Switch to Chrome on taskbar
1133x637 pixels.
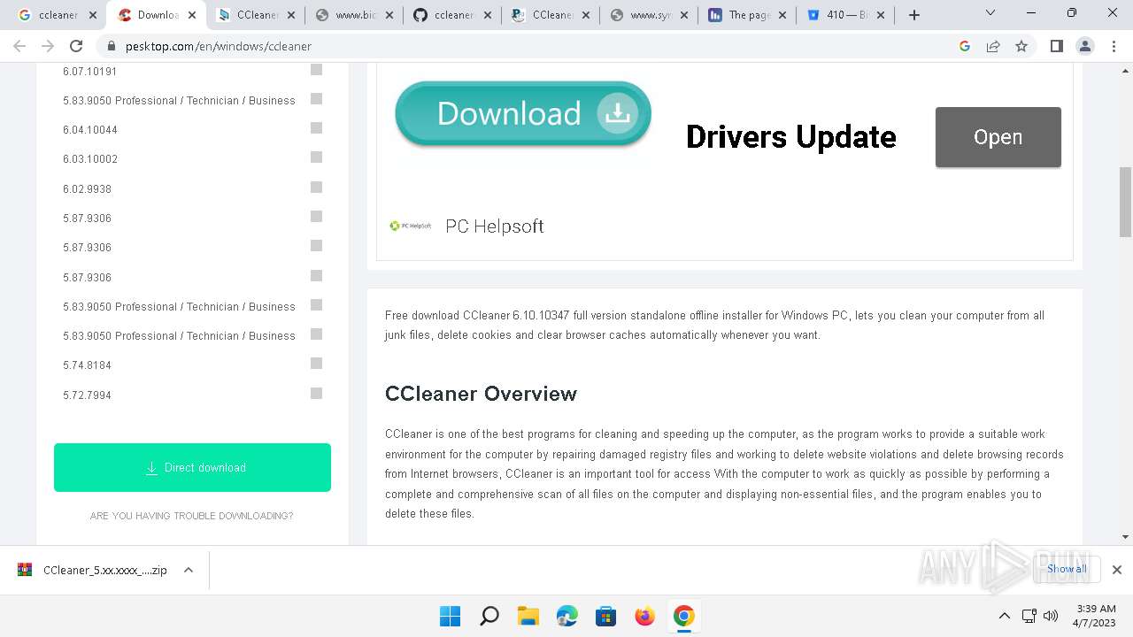pos(683,616)
